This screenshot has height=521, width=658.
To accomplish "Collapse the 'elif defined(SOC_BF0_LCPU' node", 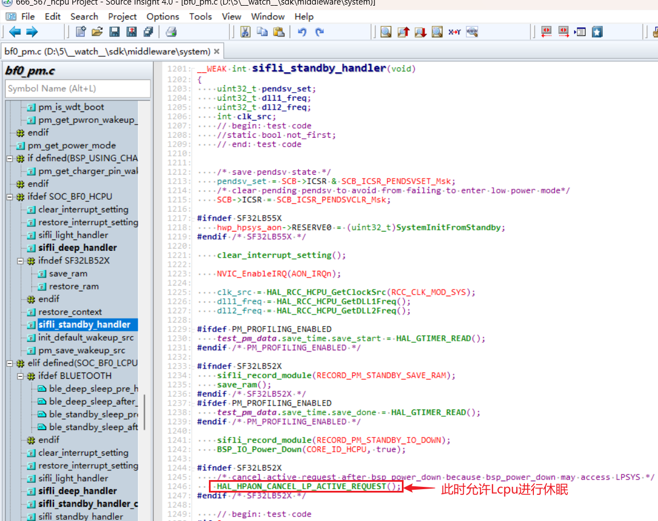I will pos(10,363).
